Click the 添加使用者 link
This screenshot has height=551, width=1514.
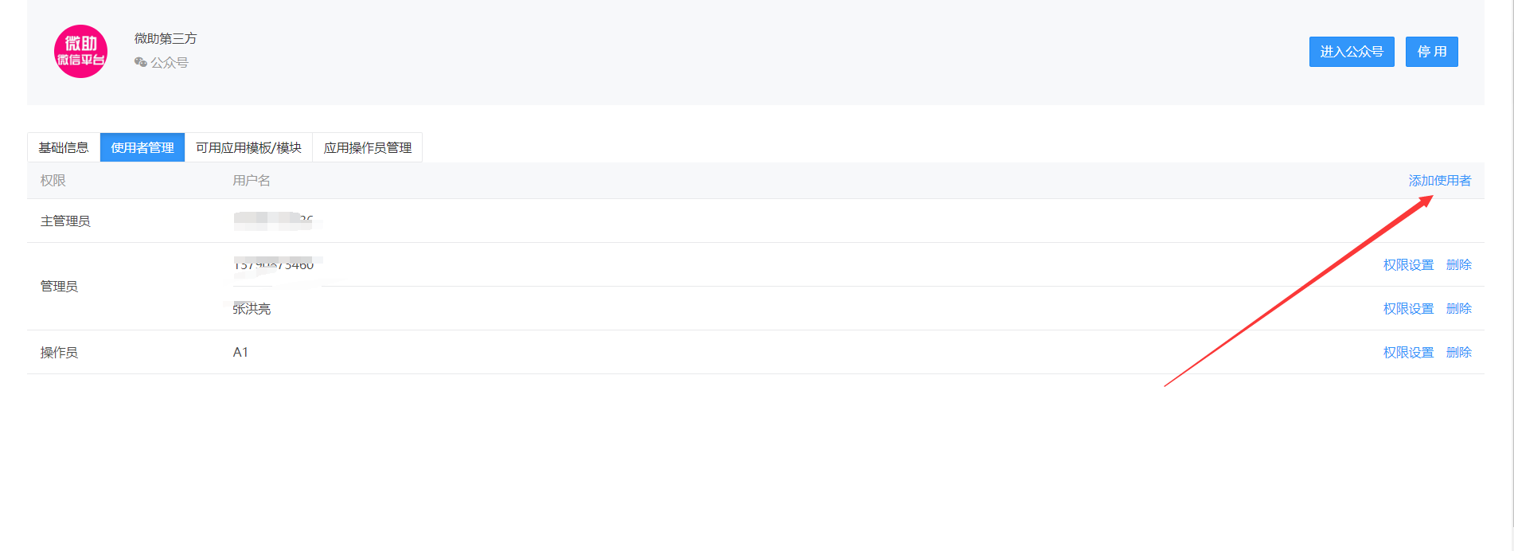click(1439, 181)
